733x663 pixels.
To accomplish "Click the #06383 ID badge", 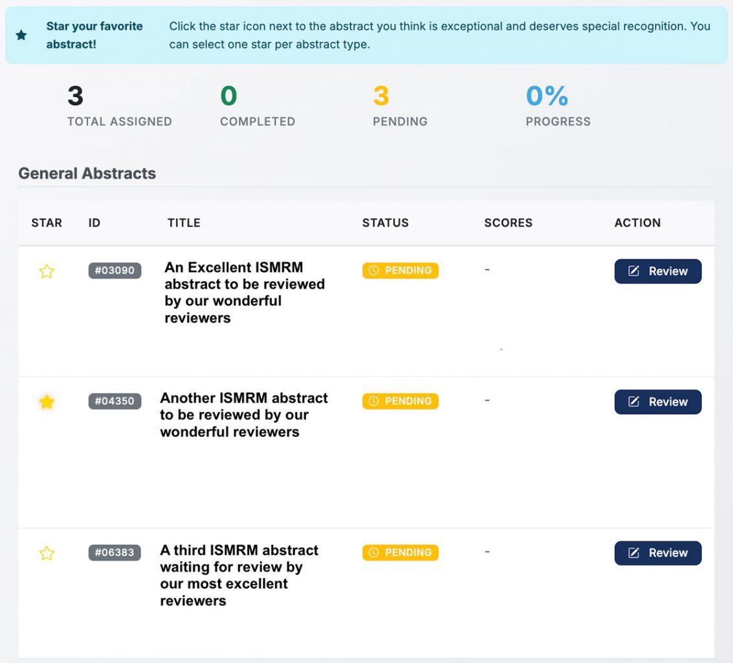I will click(115, 553).
